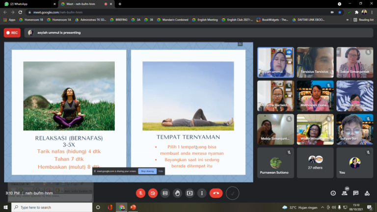Open the in-call chat panel
The image size is (377, 212).
(356, 193)
